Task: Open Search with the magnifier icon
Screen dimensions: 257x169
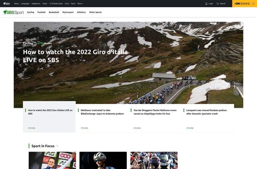Action: click(218, 4)
